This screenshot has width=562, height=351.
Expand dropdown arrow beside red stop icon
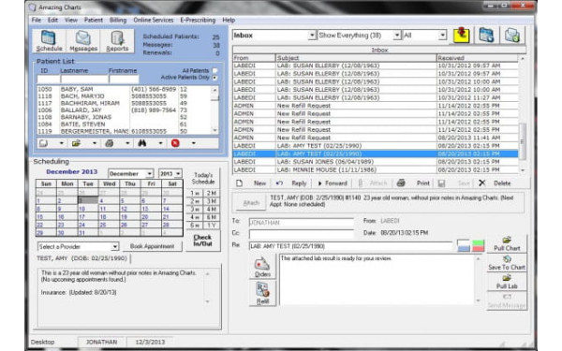(x=194, y=143)
